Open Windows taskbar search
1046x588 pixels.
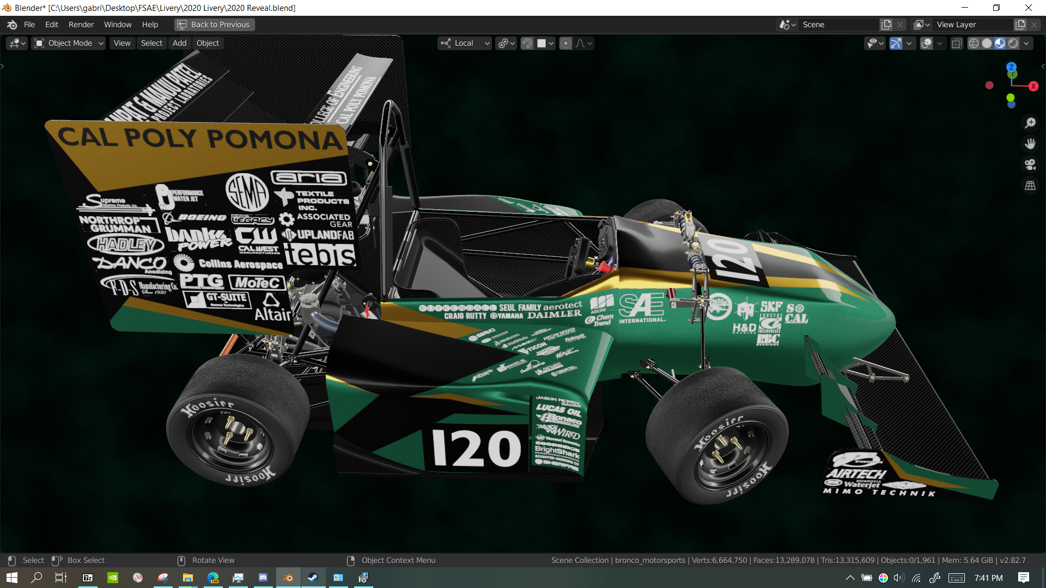coord(37,578)
